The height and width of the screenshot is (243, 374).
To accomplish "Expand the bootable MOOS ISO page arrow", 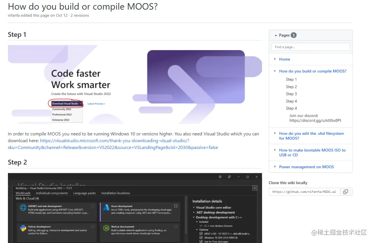I will 275,150.
